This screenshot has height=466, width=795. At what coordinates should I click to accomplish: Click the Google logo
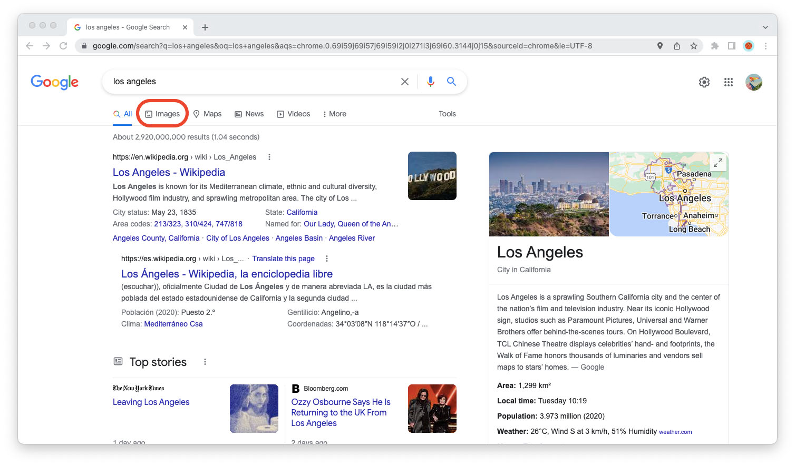(x=55, y=82)
